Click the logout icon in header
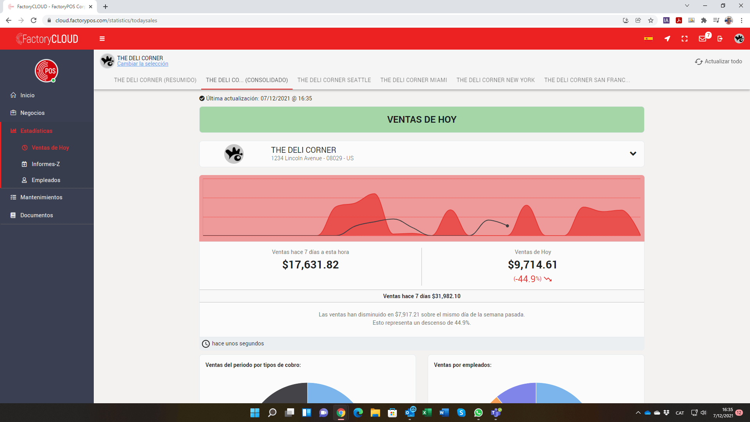This screenshot has height=422, width=750. coord(720,39)
